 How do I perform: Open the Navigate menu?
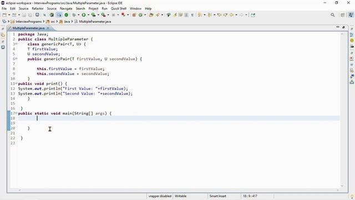[x=66, y=8]
